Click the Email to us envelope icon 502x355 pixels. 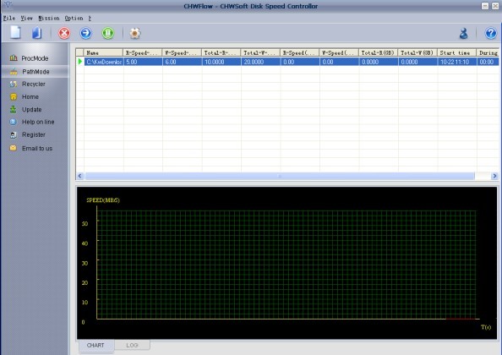14,148
